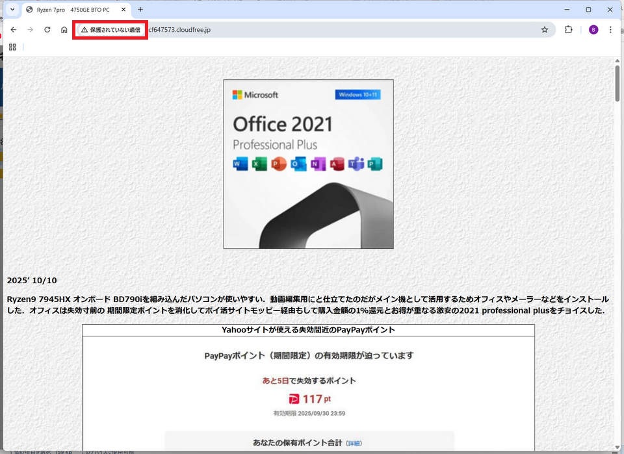The width and height of the screenshot is (624, 454).
Task: Open the Extensions puzzle icon
Action: click(x=568, y=30)
